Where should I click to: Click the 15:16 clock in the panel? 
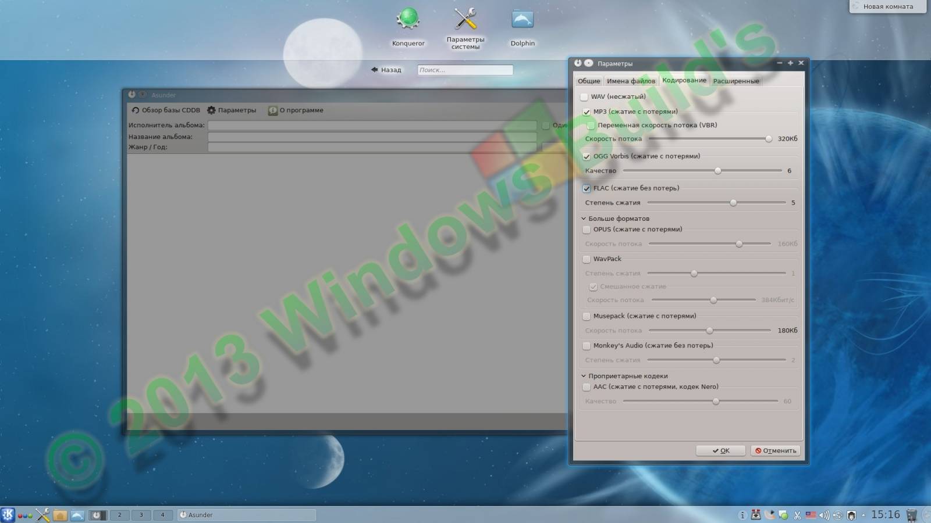point(886,515)
